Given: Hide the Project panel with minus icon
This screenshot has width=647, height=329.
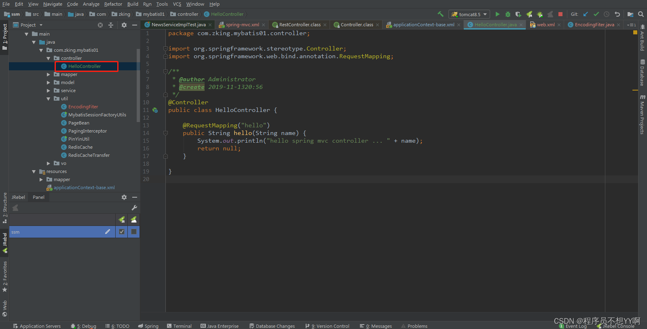Looking at the screenshot, I should pyautogui.click(x=135, y=25).
